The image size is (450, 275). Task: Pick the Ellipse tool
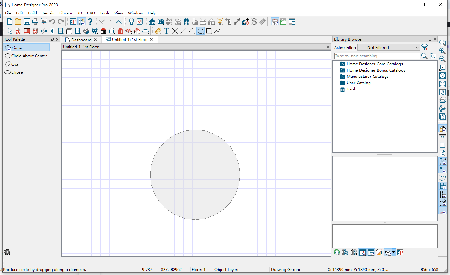click(14, 72)
